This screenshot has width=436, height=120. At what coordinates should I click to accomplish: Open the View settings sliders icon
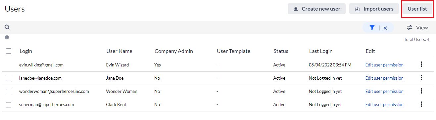(410, 28)
